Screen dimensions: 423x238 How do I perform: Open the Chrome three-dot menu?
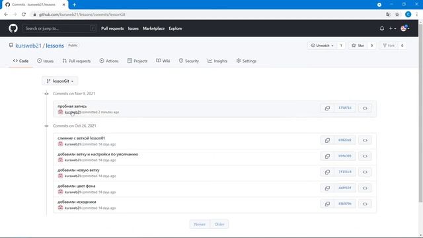[x=417, y=15]
